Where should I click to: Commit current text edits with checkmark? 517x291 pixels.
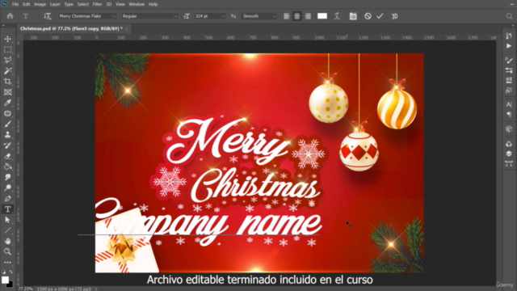380,16
